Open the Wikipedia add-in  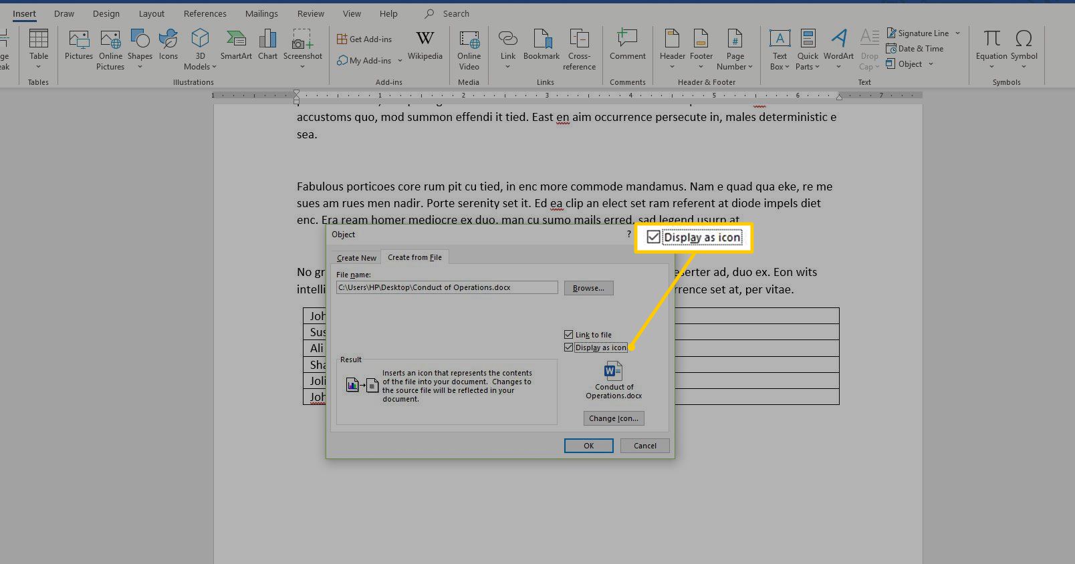425,46
